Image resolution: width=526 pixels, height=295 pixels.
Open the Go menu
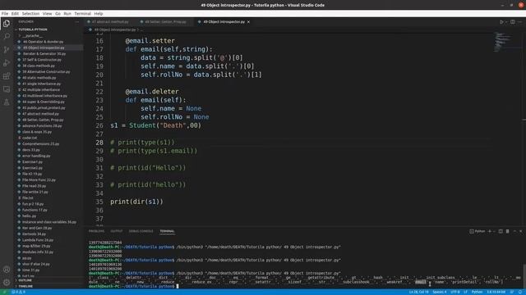coord(58,14)
